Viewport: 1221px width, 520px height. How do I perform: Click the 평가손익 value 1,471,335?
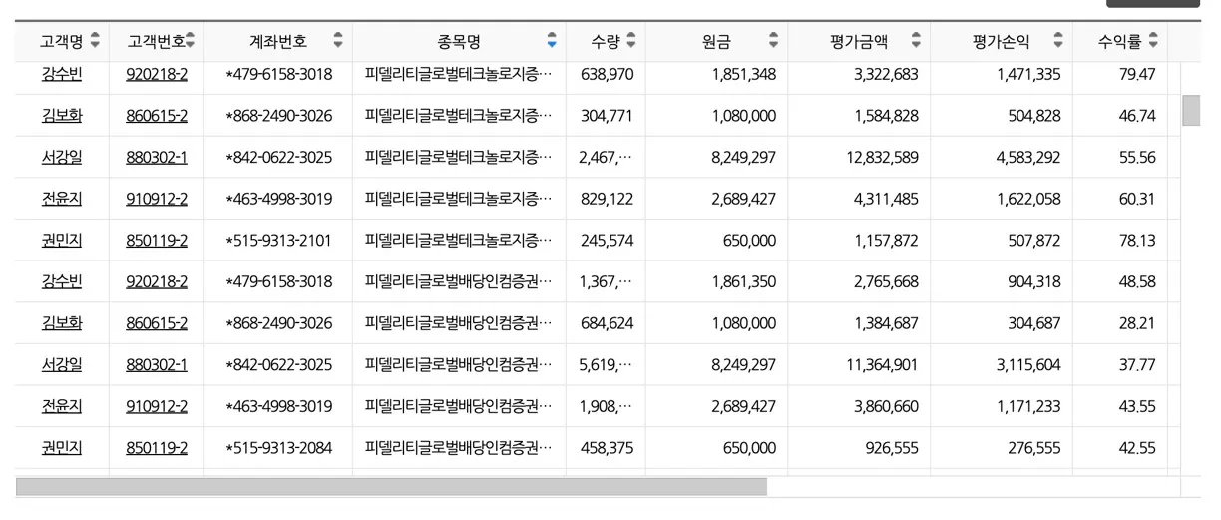click(x=1028, y=74)
